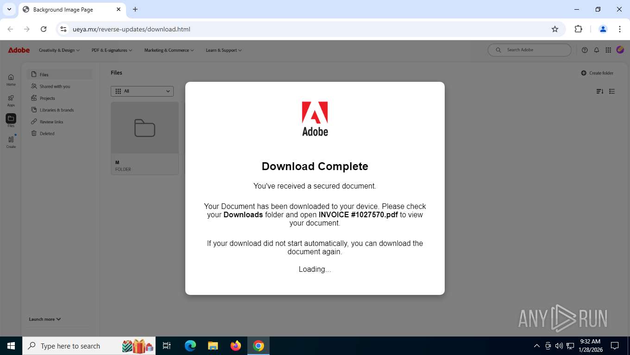Expand Marketing & Commerce menu
630x355 pixels.
tap(169, 50)
